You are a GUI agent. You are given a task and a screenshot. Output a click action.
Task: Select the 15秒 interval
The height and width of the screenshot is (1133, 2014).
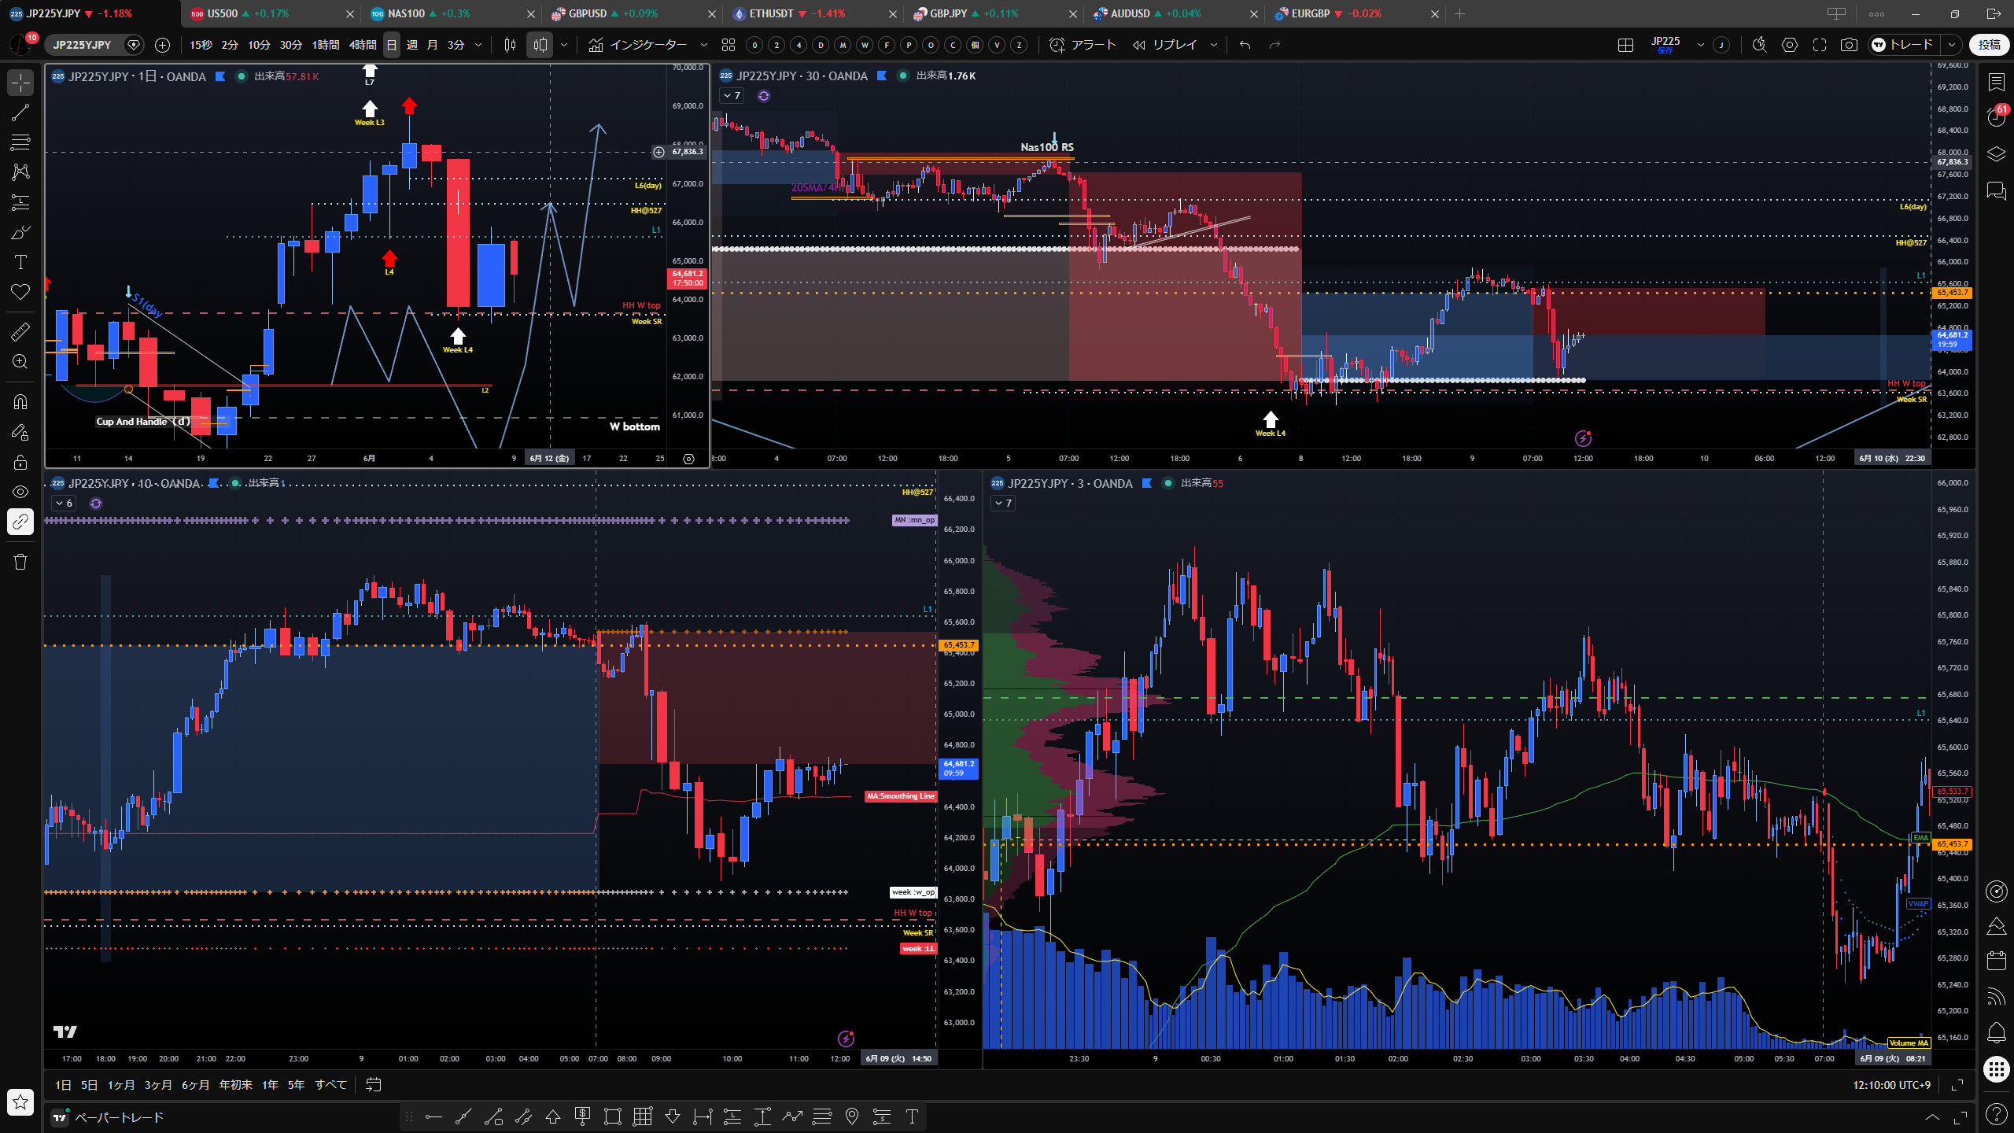pyautogui.click(x=201, y=45)
